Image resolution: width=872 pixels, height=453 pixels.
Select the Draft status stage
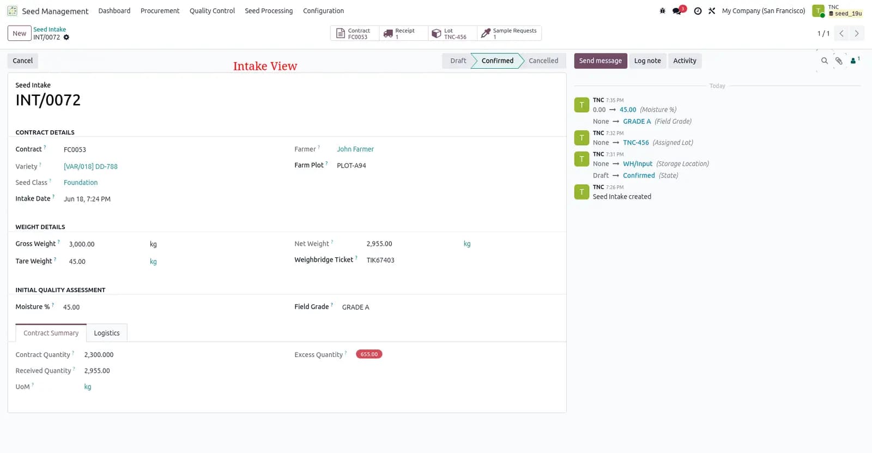(x=458, y=61)
